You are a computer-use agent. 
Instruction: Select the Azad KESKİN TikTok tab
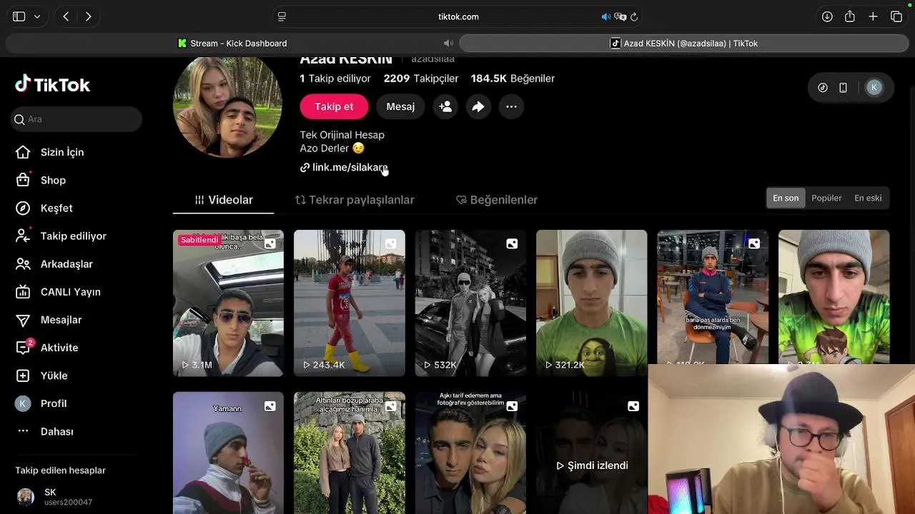684,44
